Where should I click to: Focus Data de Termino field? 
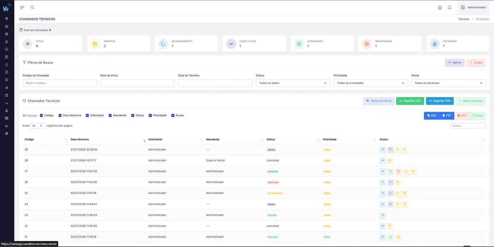(215, 83)
